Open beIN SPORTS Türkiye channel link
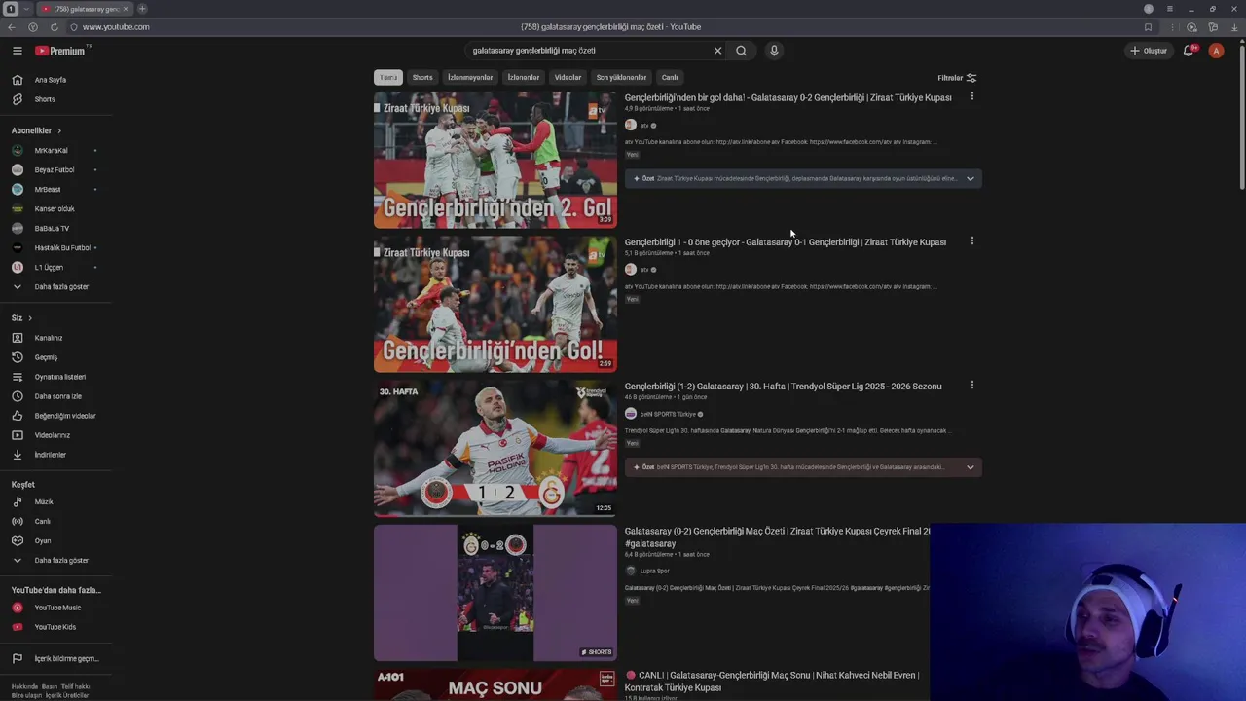This screenshot has width=1246, height=701. 667,414
